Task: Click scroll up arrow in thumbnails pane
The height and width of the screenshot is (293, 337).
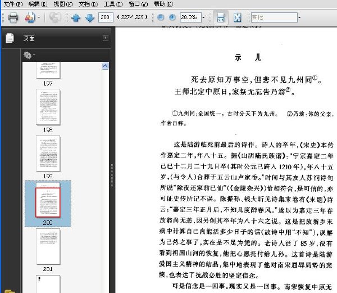Action: (105, 66)
